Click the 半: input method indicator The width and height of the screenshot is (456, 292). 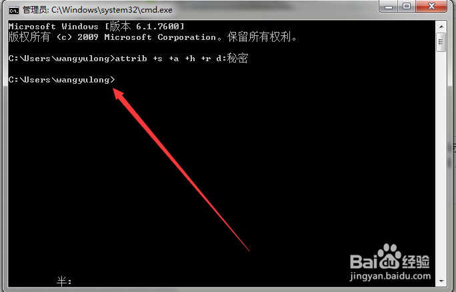[x=64, y=281]
